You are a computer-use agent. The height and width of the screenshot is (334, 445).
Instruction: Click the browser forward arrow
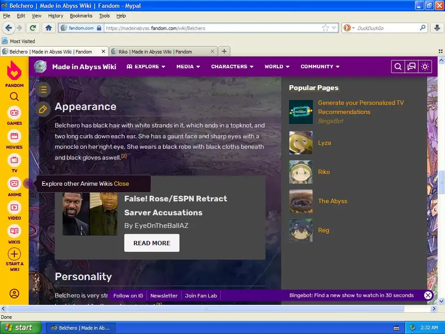[19, 28]
